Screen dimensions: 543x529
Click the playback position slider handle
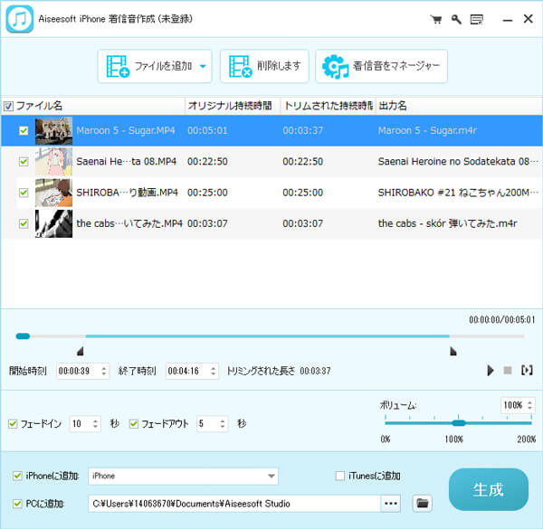(23, 336)
